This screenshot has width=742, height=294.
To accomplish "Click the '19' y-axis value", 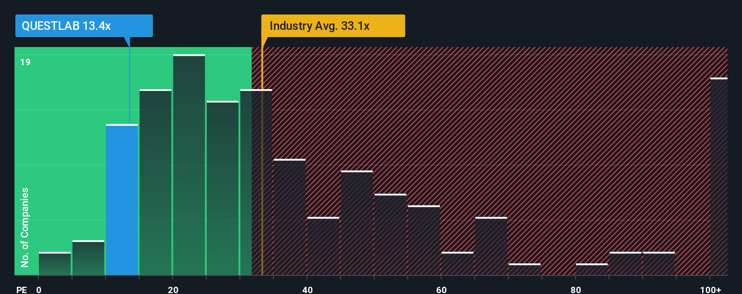I will pyautogui.click(x=25, y=62).
